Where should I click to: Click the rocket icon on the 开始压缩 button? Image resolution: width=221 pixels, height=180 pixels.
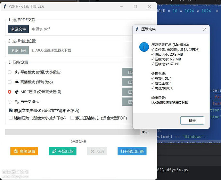54,151
